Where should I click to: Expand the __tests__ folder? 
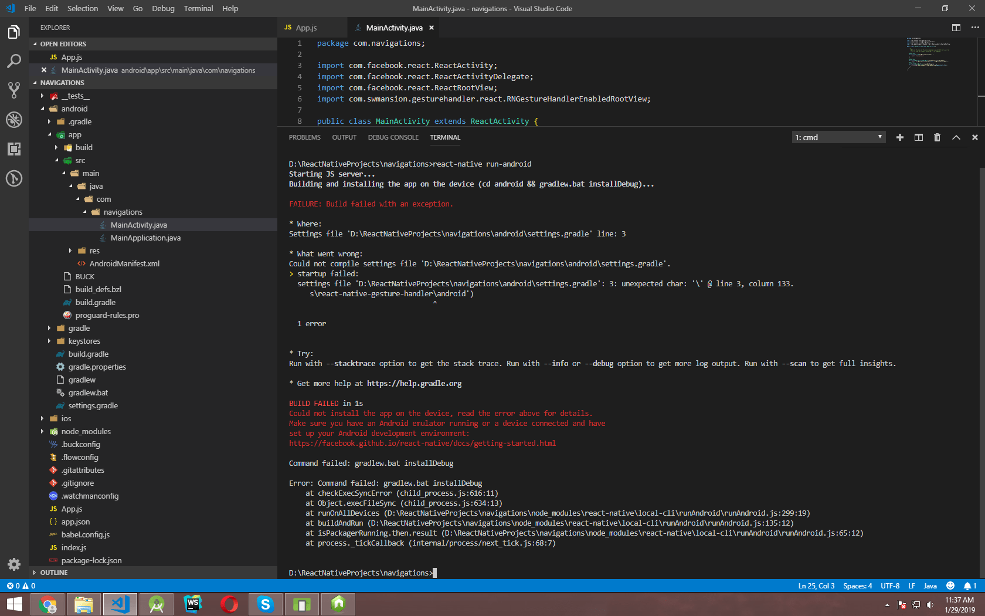[42, 96]
